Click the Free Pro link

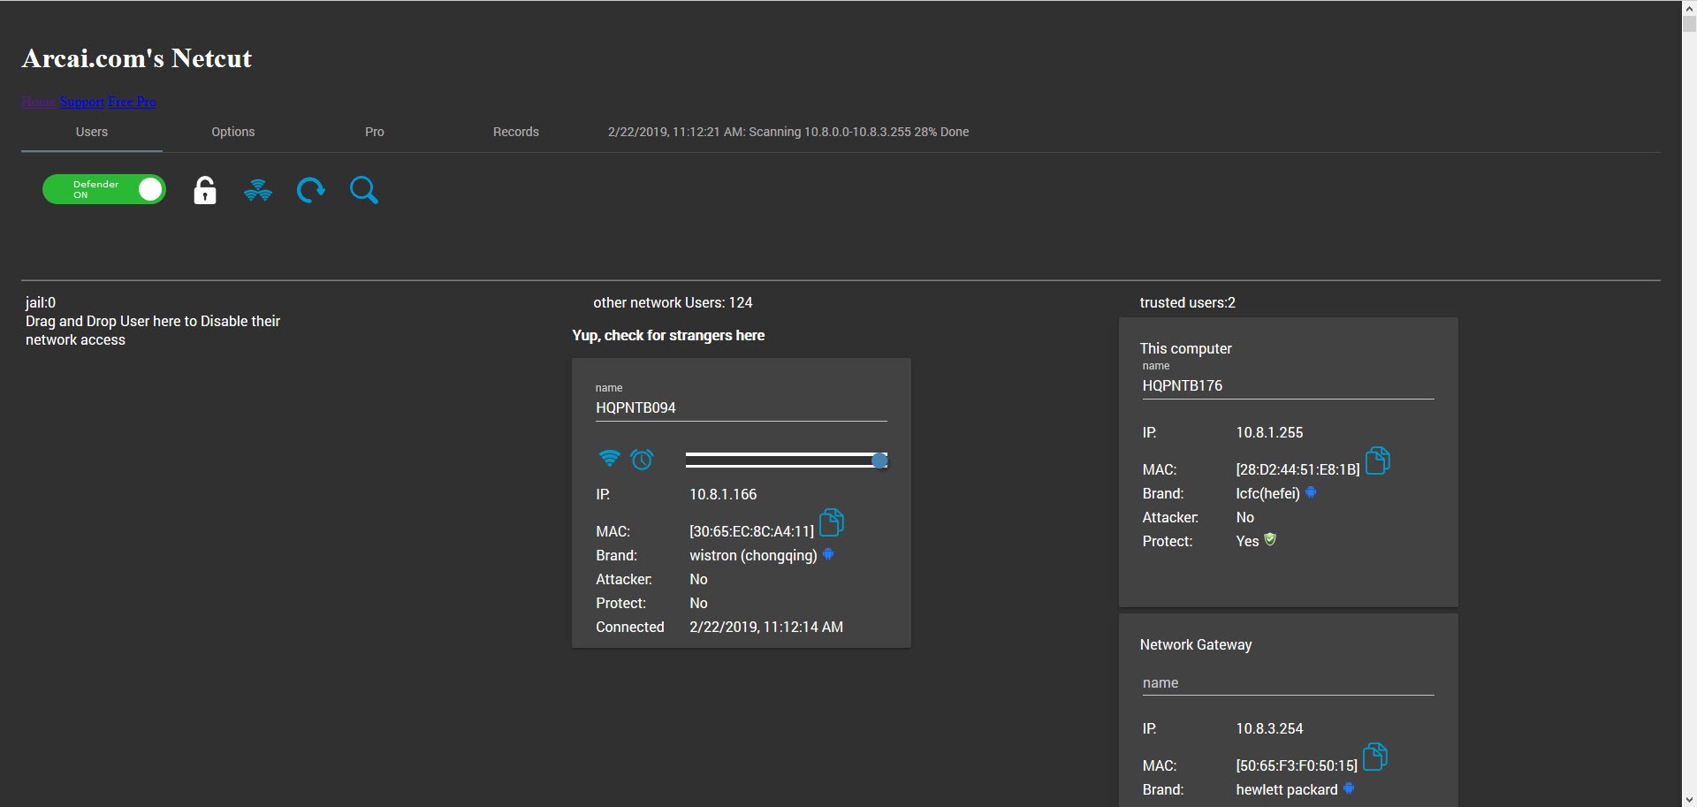click(x=132, y=102)
